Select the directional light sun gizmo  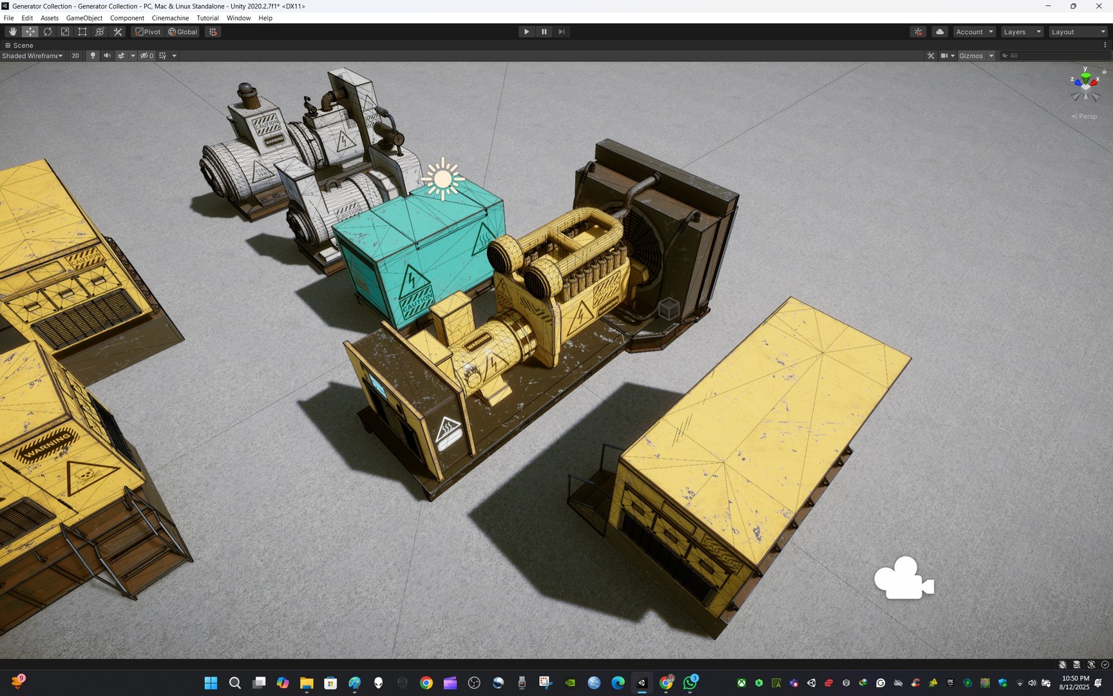tap(442, 179)
